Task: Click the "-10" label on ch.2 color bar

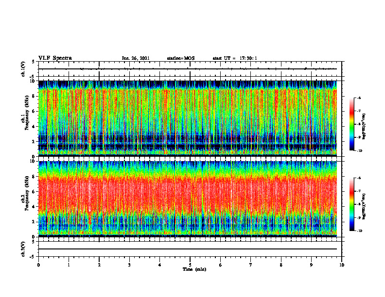Action: click(359, 231)
